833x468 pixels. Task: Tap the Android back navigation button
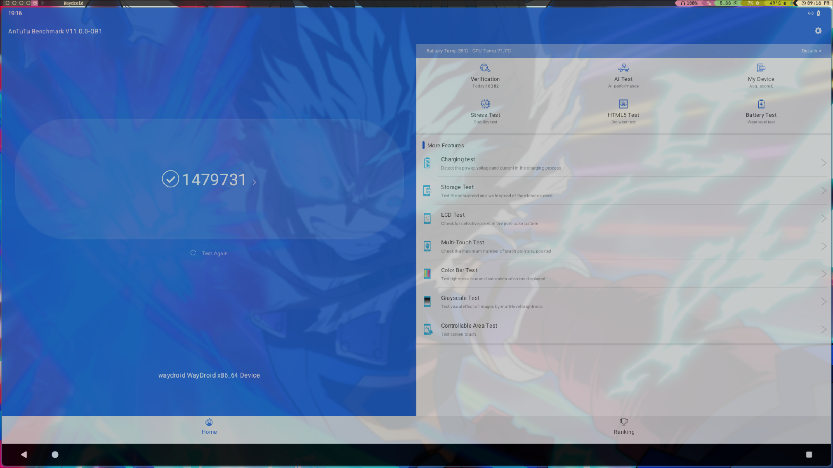[24, 454]
